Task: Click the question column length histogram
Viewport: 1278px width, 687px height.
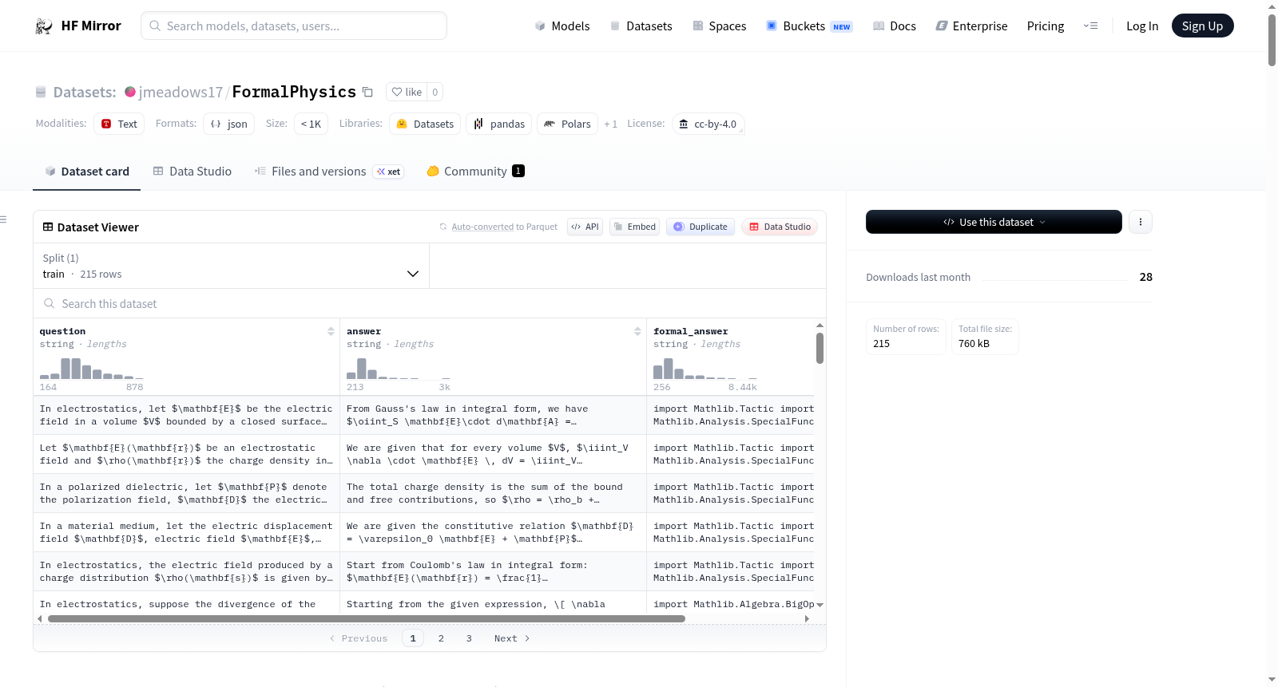Action: coord(92,368)
